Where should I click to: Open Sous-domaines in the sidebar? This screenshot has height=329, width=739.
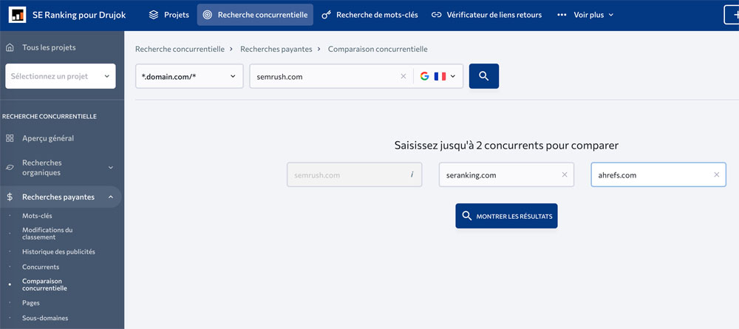point(45,318)
